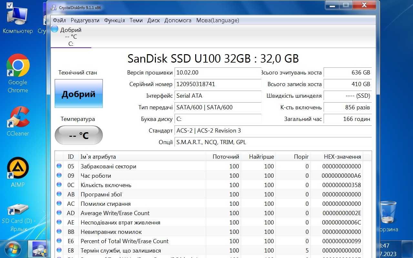Open the Мова(Language) menu
The width and height of the screenshot is (413, 258).
(x=218, y=20)
